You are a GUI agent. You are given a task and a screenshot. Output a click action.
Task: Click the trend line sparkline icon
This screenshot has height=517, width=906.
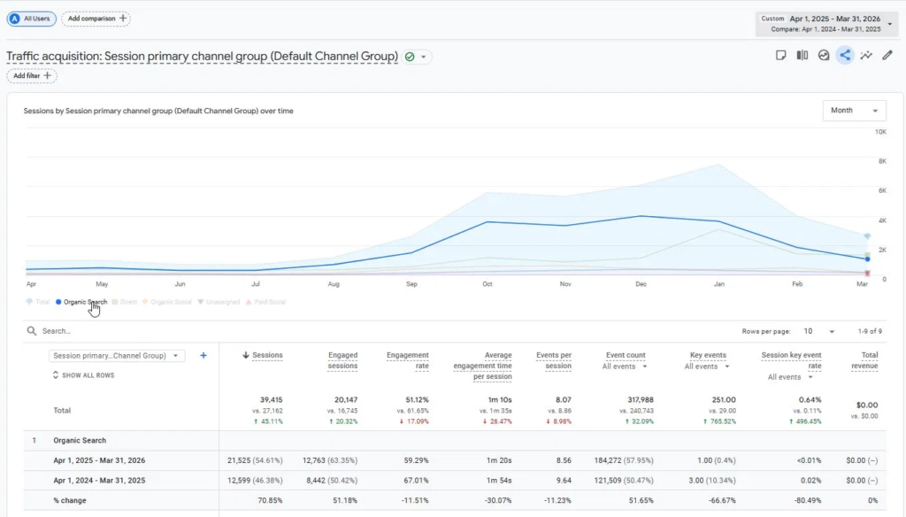point(866,56)
